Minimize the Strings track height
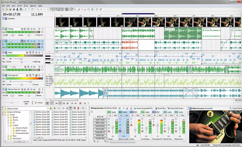Screen dimensions: 242x147 (x=3, y=29)
